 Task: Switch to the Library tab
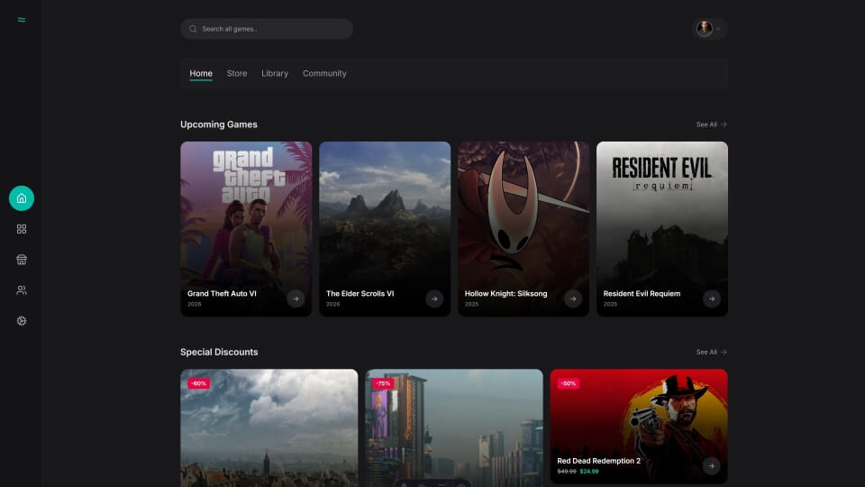tap(275, 73)
